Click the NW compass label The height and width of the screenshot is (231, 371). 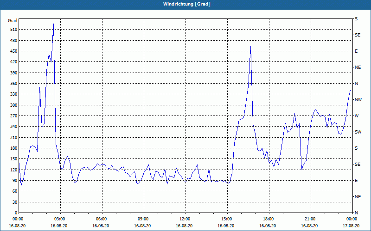coord(358,100)
